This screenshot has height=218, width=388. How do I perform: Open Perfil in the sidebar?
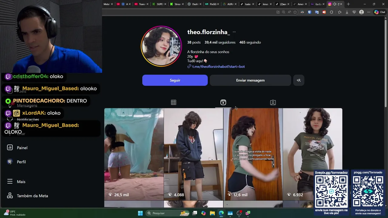[17, 162]
